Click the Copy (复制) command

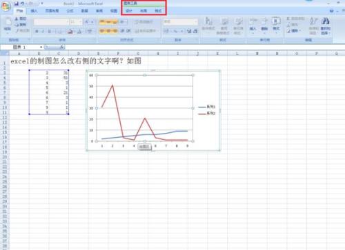(x=21, y=24)
